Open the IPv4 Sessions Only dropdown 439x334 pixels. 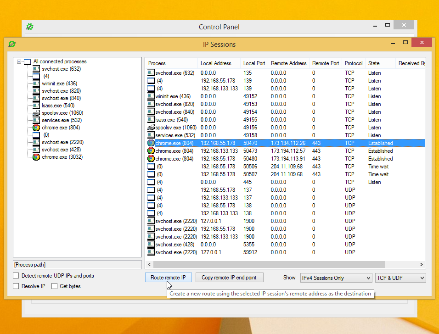click(x=336, y=278)
